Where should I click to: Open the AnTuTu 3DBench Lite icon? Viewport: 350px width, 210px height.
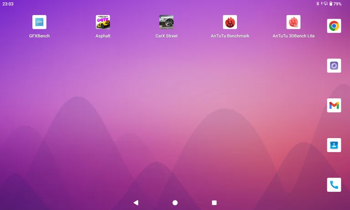pos(293,22)
